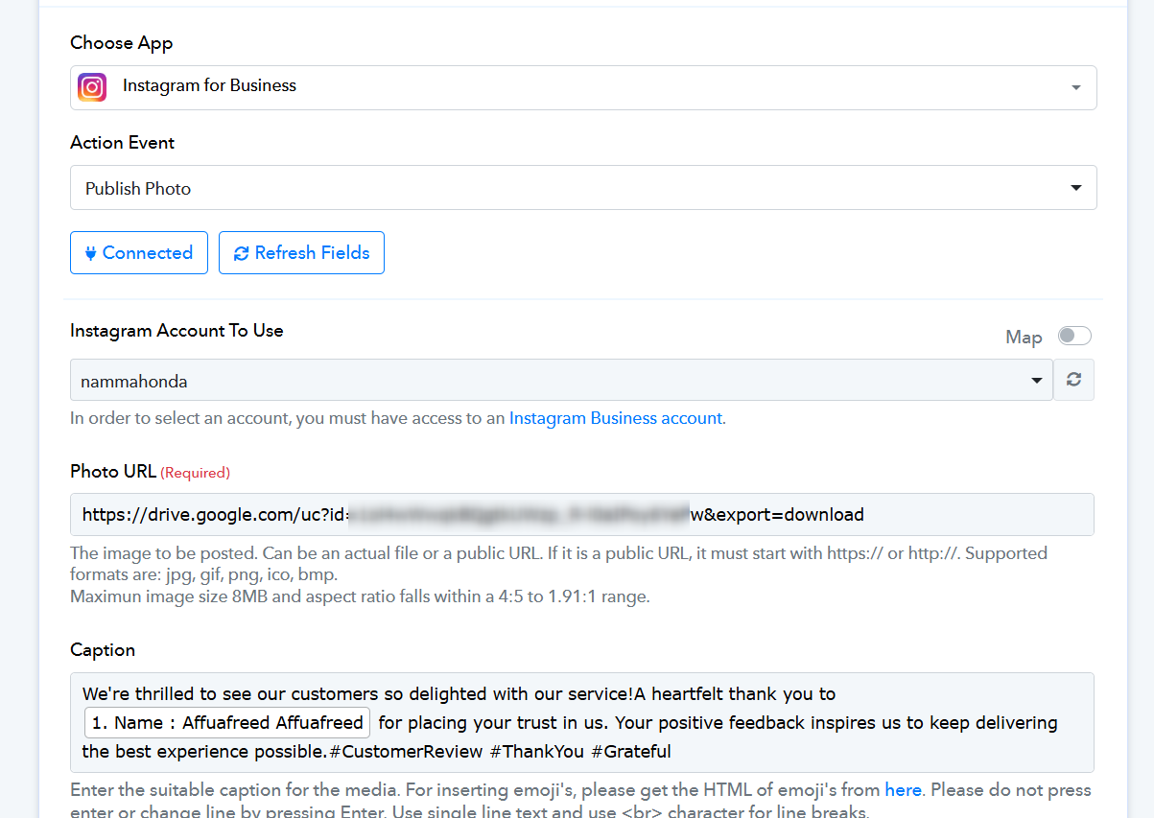Click the 'Choose App' label
1154x818 pixels.
coord(122,42)
